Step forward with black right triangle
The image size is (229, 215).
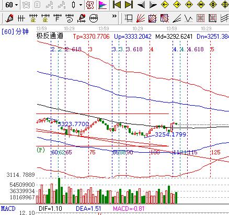153,5
